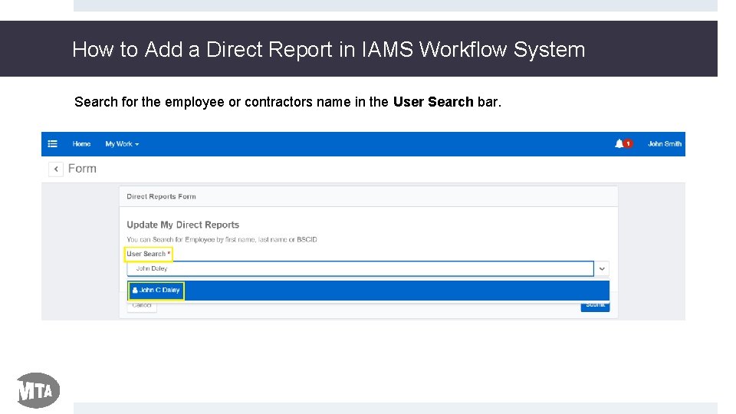The height and width of the screenshot is (414, 736).
Task: Click the partially hidden Cancel button
Action: click(x=142, y=306)
